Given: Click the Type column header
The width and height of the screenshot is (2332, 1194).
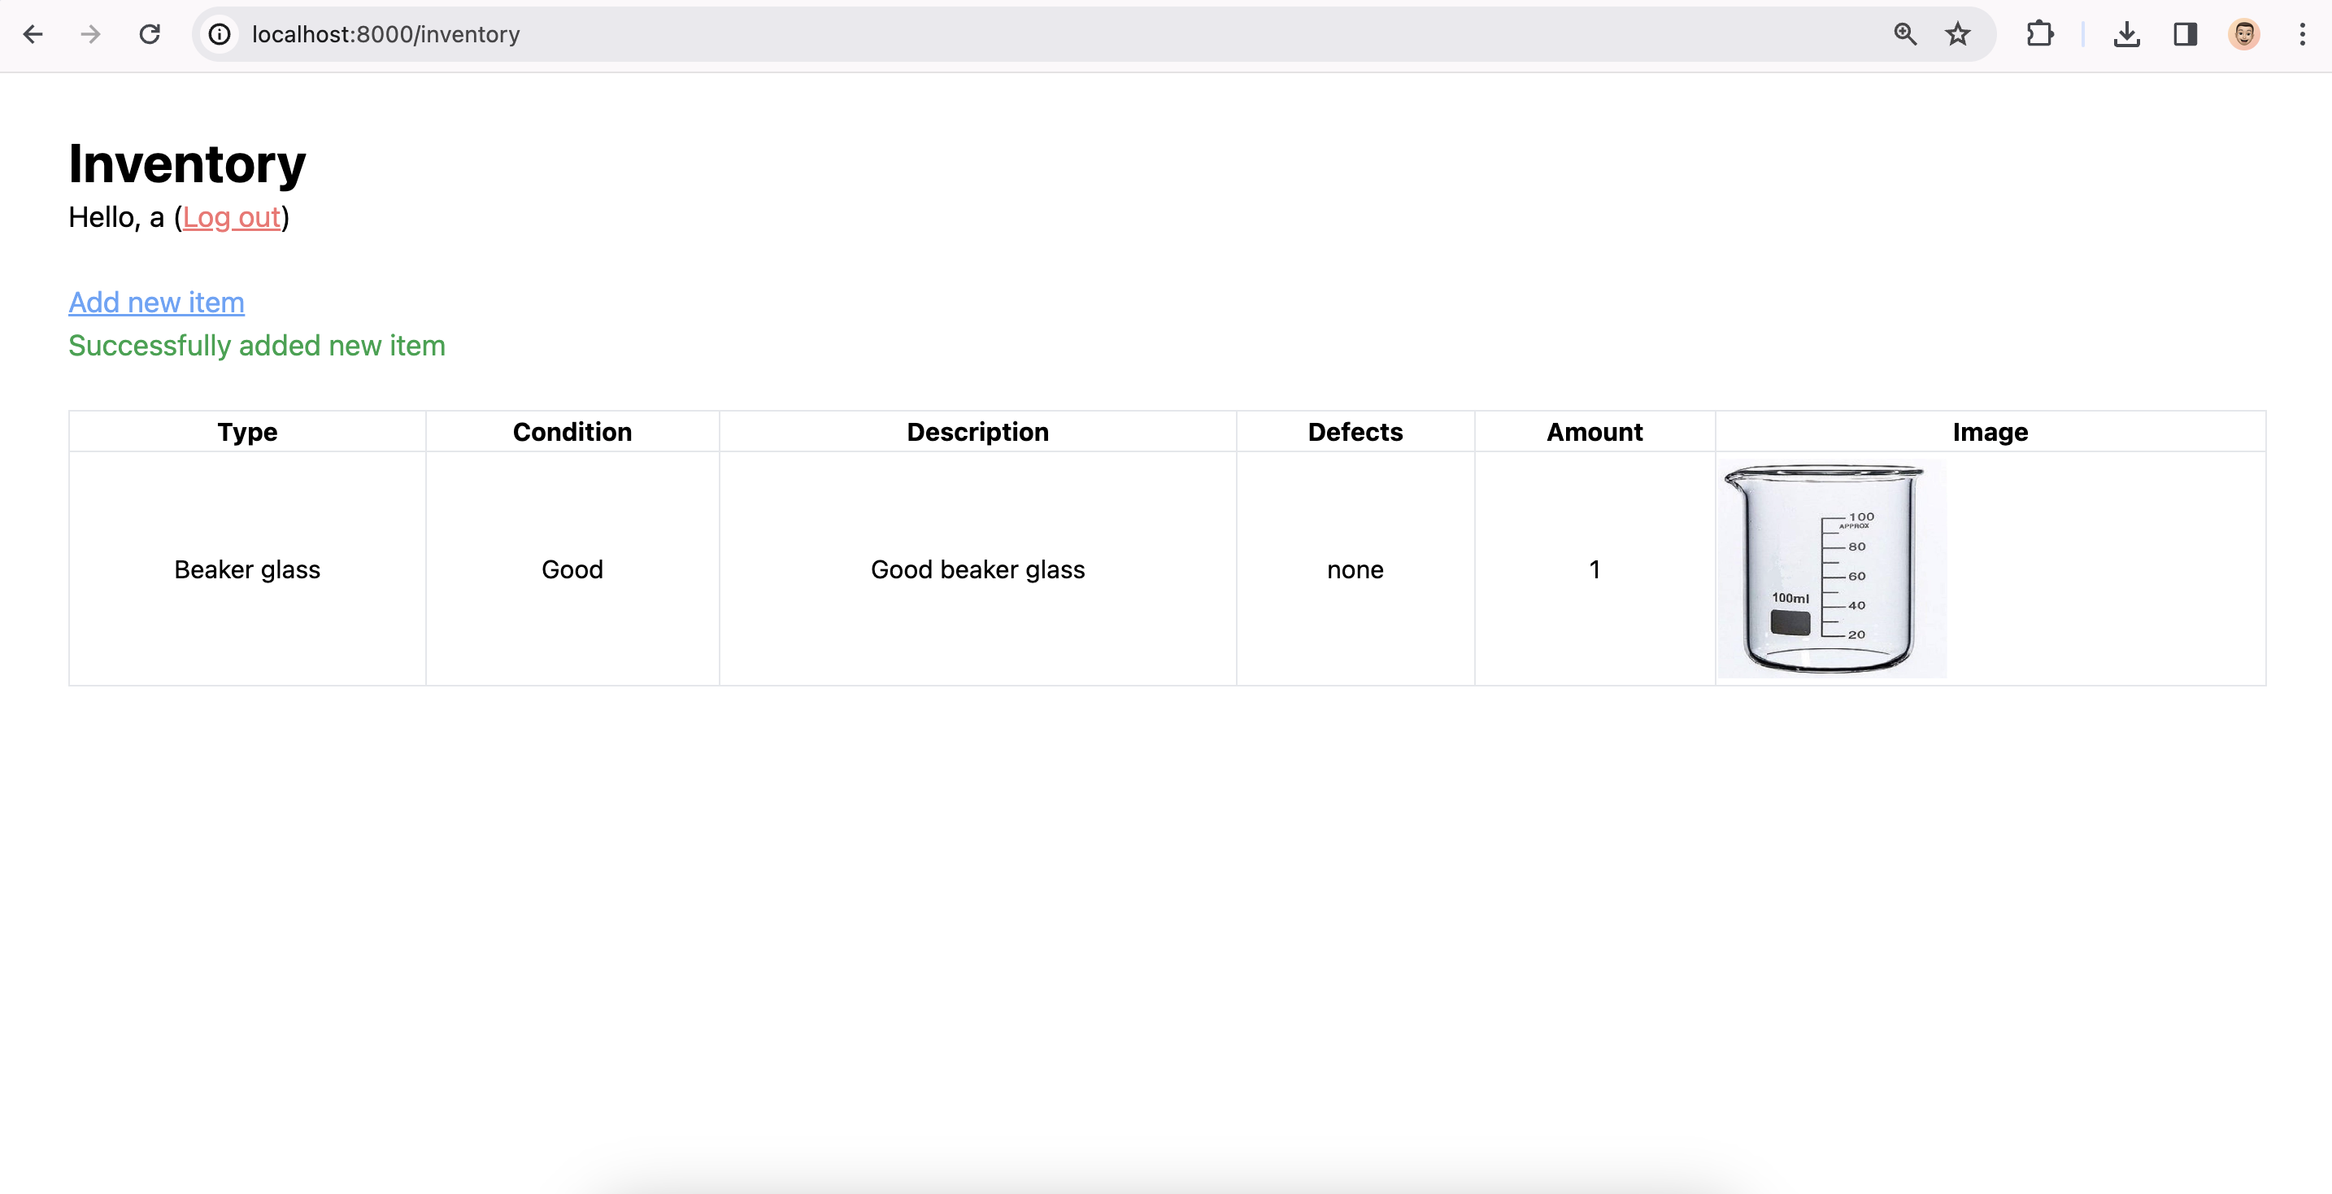Looking at the screenshot, I should point(247,432).
